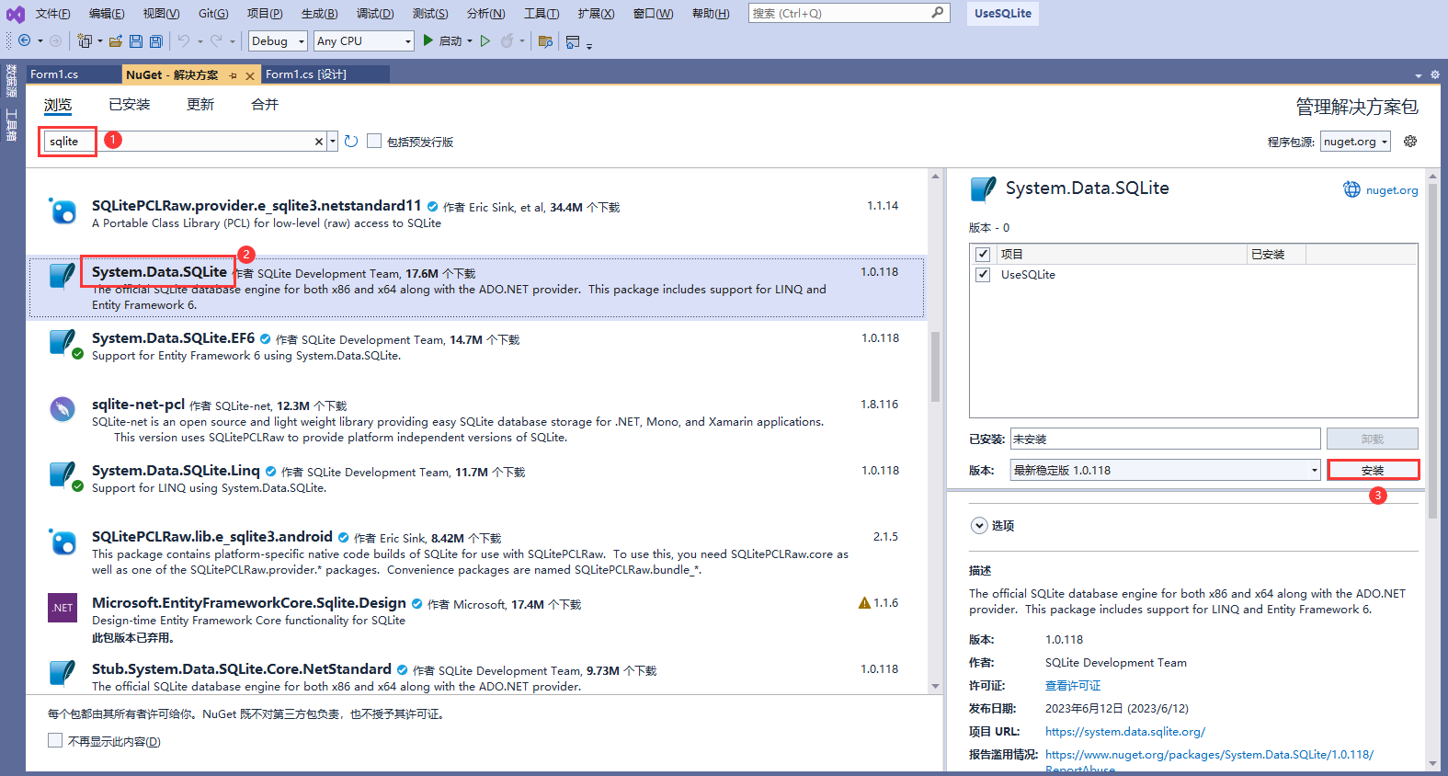Click the Save All toolbar icon
The image size is (1448, 776).
pos(156,40)
